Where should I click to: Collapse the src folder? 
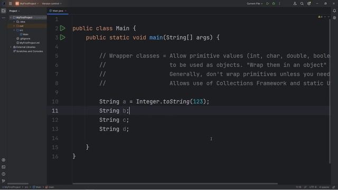(x=14, y=30)
